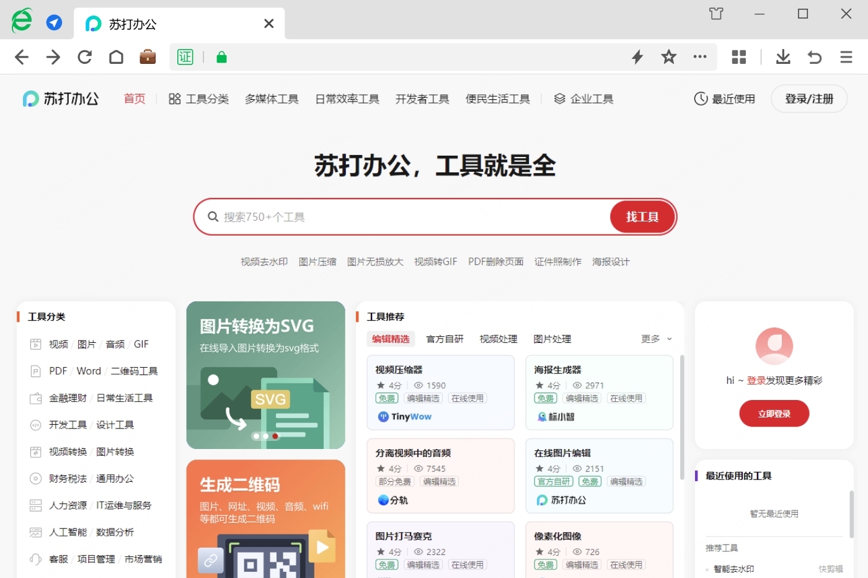Viewport: 868px width, 578px height.
Task: Switch to the 图片处理 tab
Action: coord(552,339)
